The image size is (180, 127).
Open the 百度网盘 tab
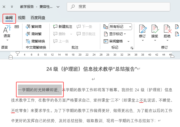point(38,18)
